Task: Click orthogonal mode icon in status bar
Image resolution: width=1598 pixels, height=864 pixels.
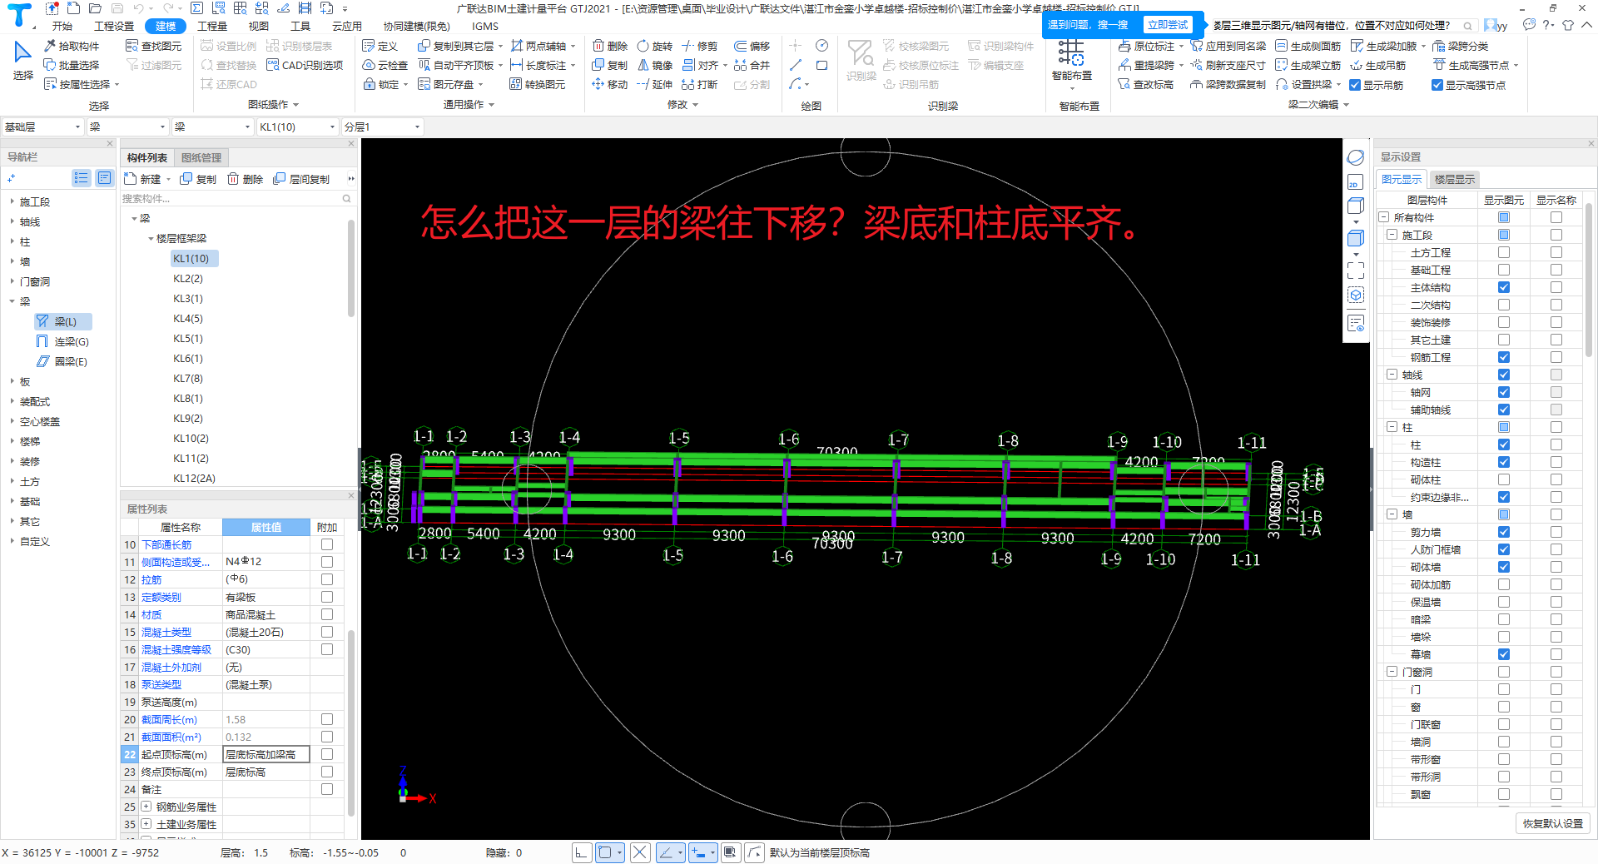Action: pyautogui.click(x=582, y=852)
